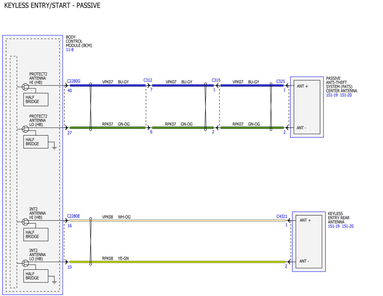The image size is (383, 296).
Task: Click the 'KEYLESS ENTRY REAR ANTENNA' label
Action: coord(339,218)
